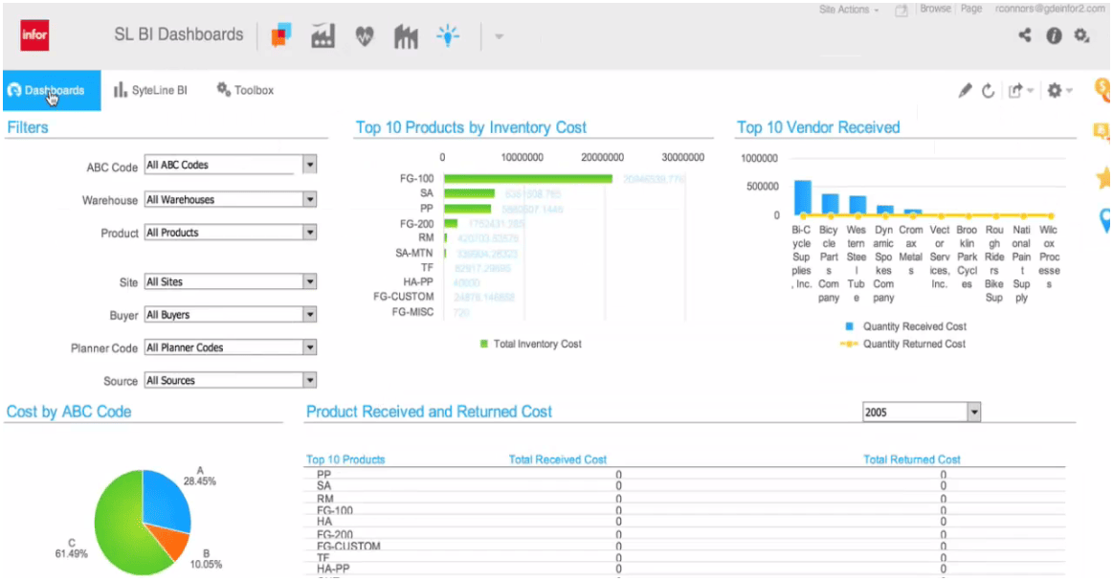Expand the Buyer dropdown

click(x=309, y=315)
